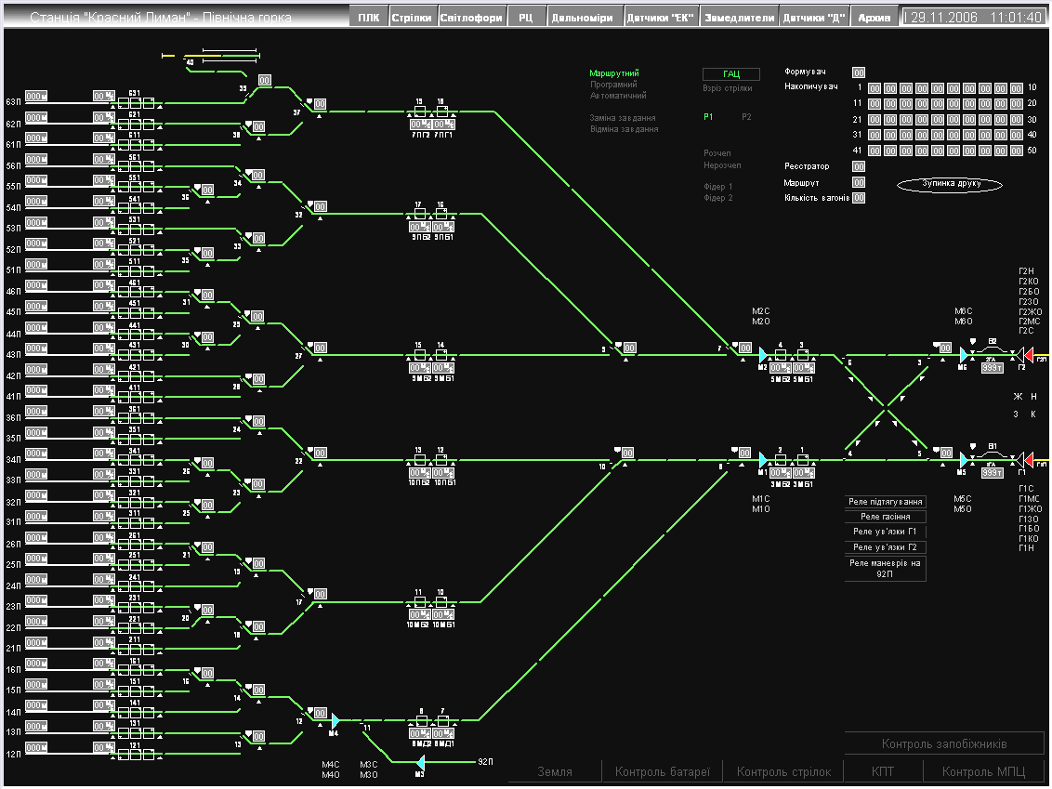Click retarder box numbered 16

click(x=441, y=214)
